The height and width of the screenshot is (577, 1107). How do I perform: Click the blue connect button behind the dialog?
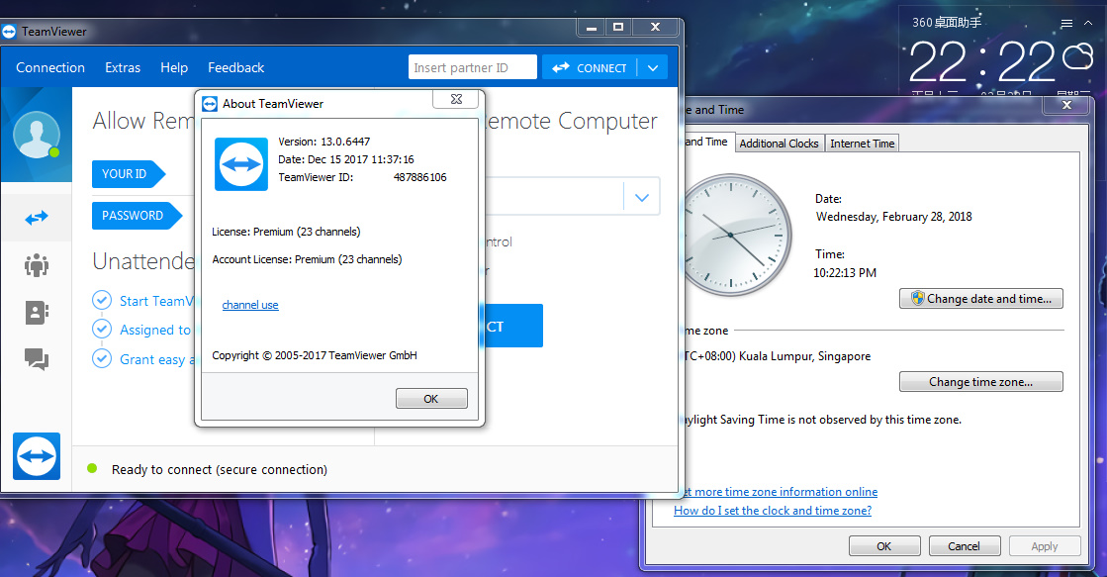pyautogui.click(x=513, y=326)
